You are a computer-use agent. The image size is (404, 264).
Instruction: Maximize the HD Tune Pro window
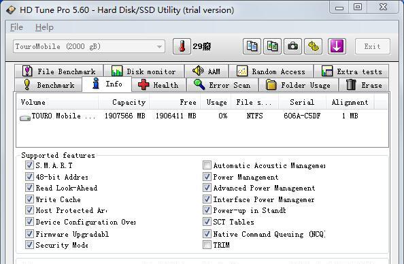pyautogui.click(x=358, y=7)
